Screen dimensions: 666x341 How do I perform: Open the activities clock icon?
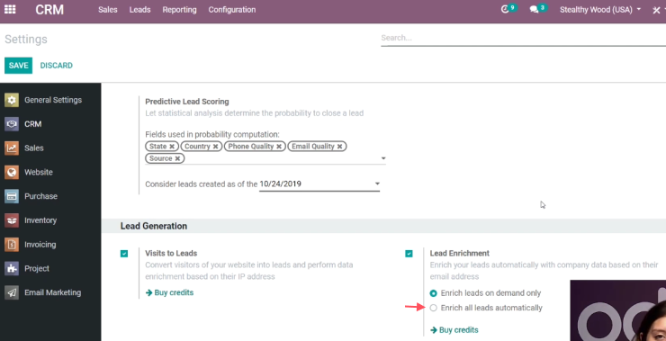point(505,9)
